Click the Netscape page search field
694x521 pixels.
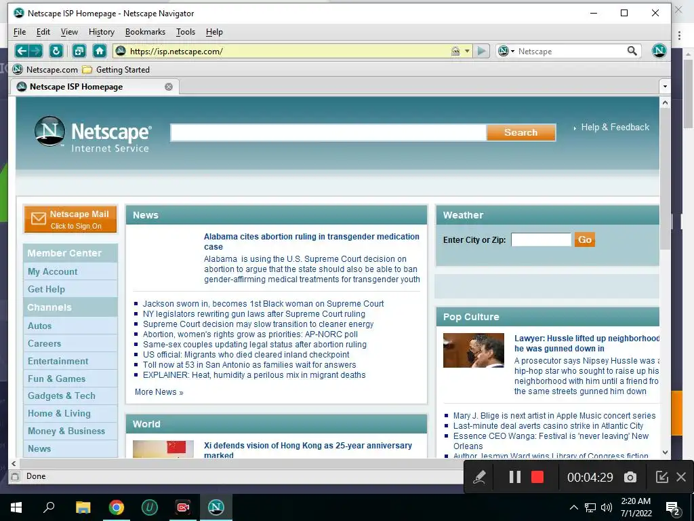[x=329, y=132]
